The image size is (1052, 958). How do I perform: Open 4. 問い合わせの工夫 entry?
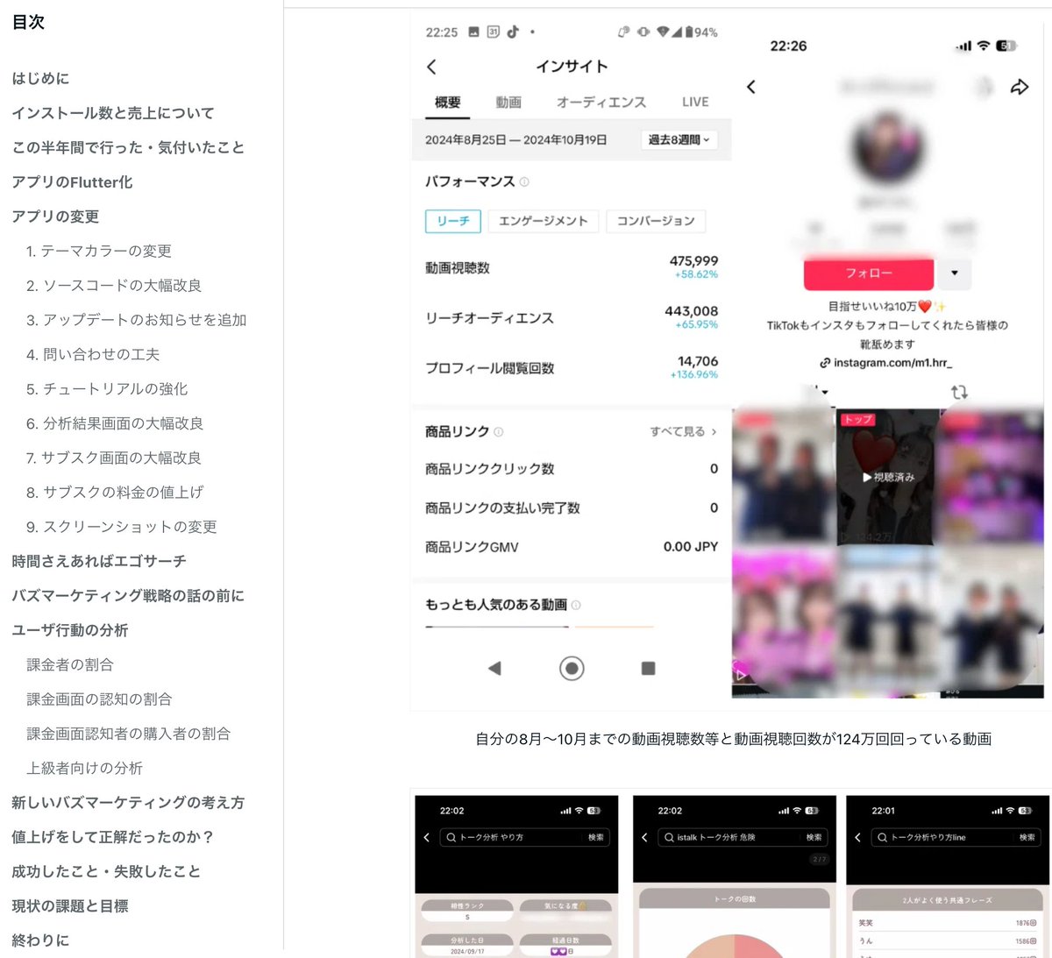click(93, 354)
